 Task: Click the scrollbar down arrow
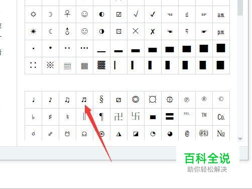click(240, 139)
